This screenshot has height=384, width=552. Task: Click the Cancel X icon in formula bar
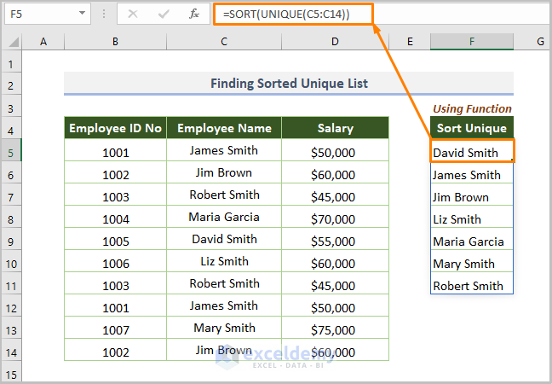(133, 14)
